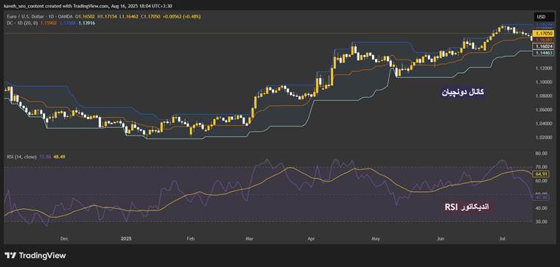This screenshot has height=267, width=560.
Task: Click the yellow 48.49 RSI legend value
Action: click(x=60, y=156)
